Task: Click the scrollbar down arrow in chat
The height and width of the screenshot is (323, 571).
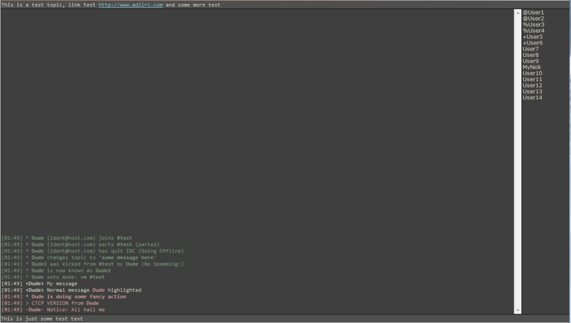Action: [x=518, y=310]
